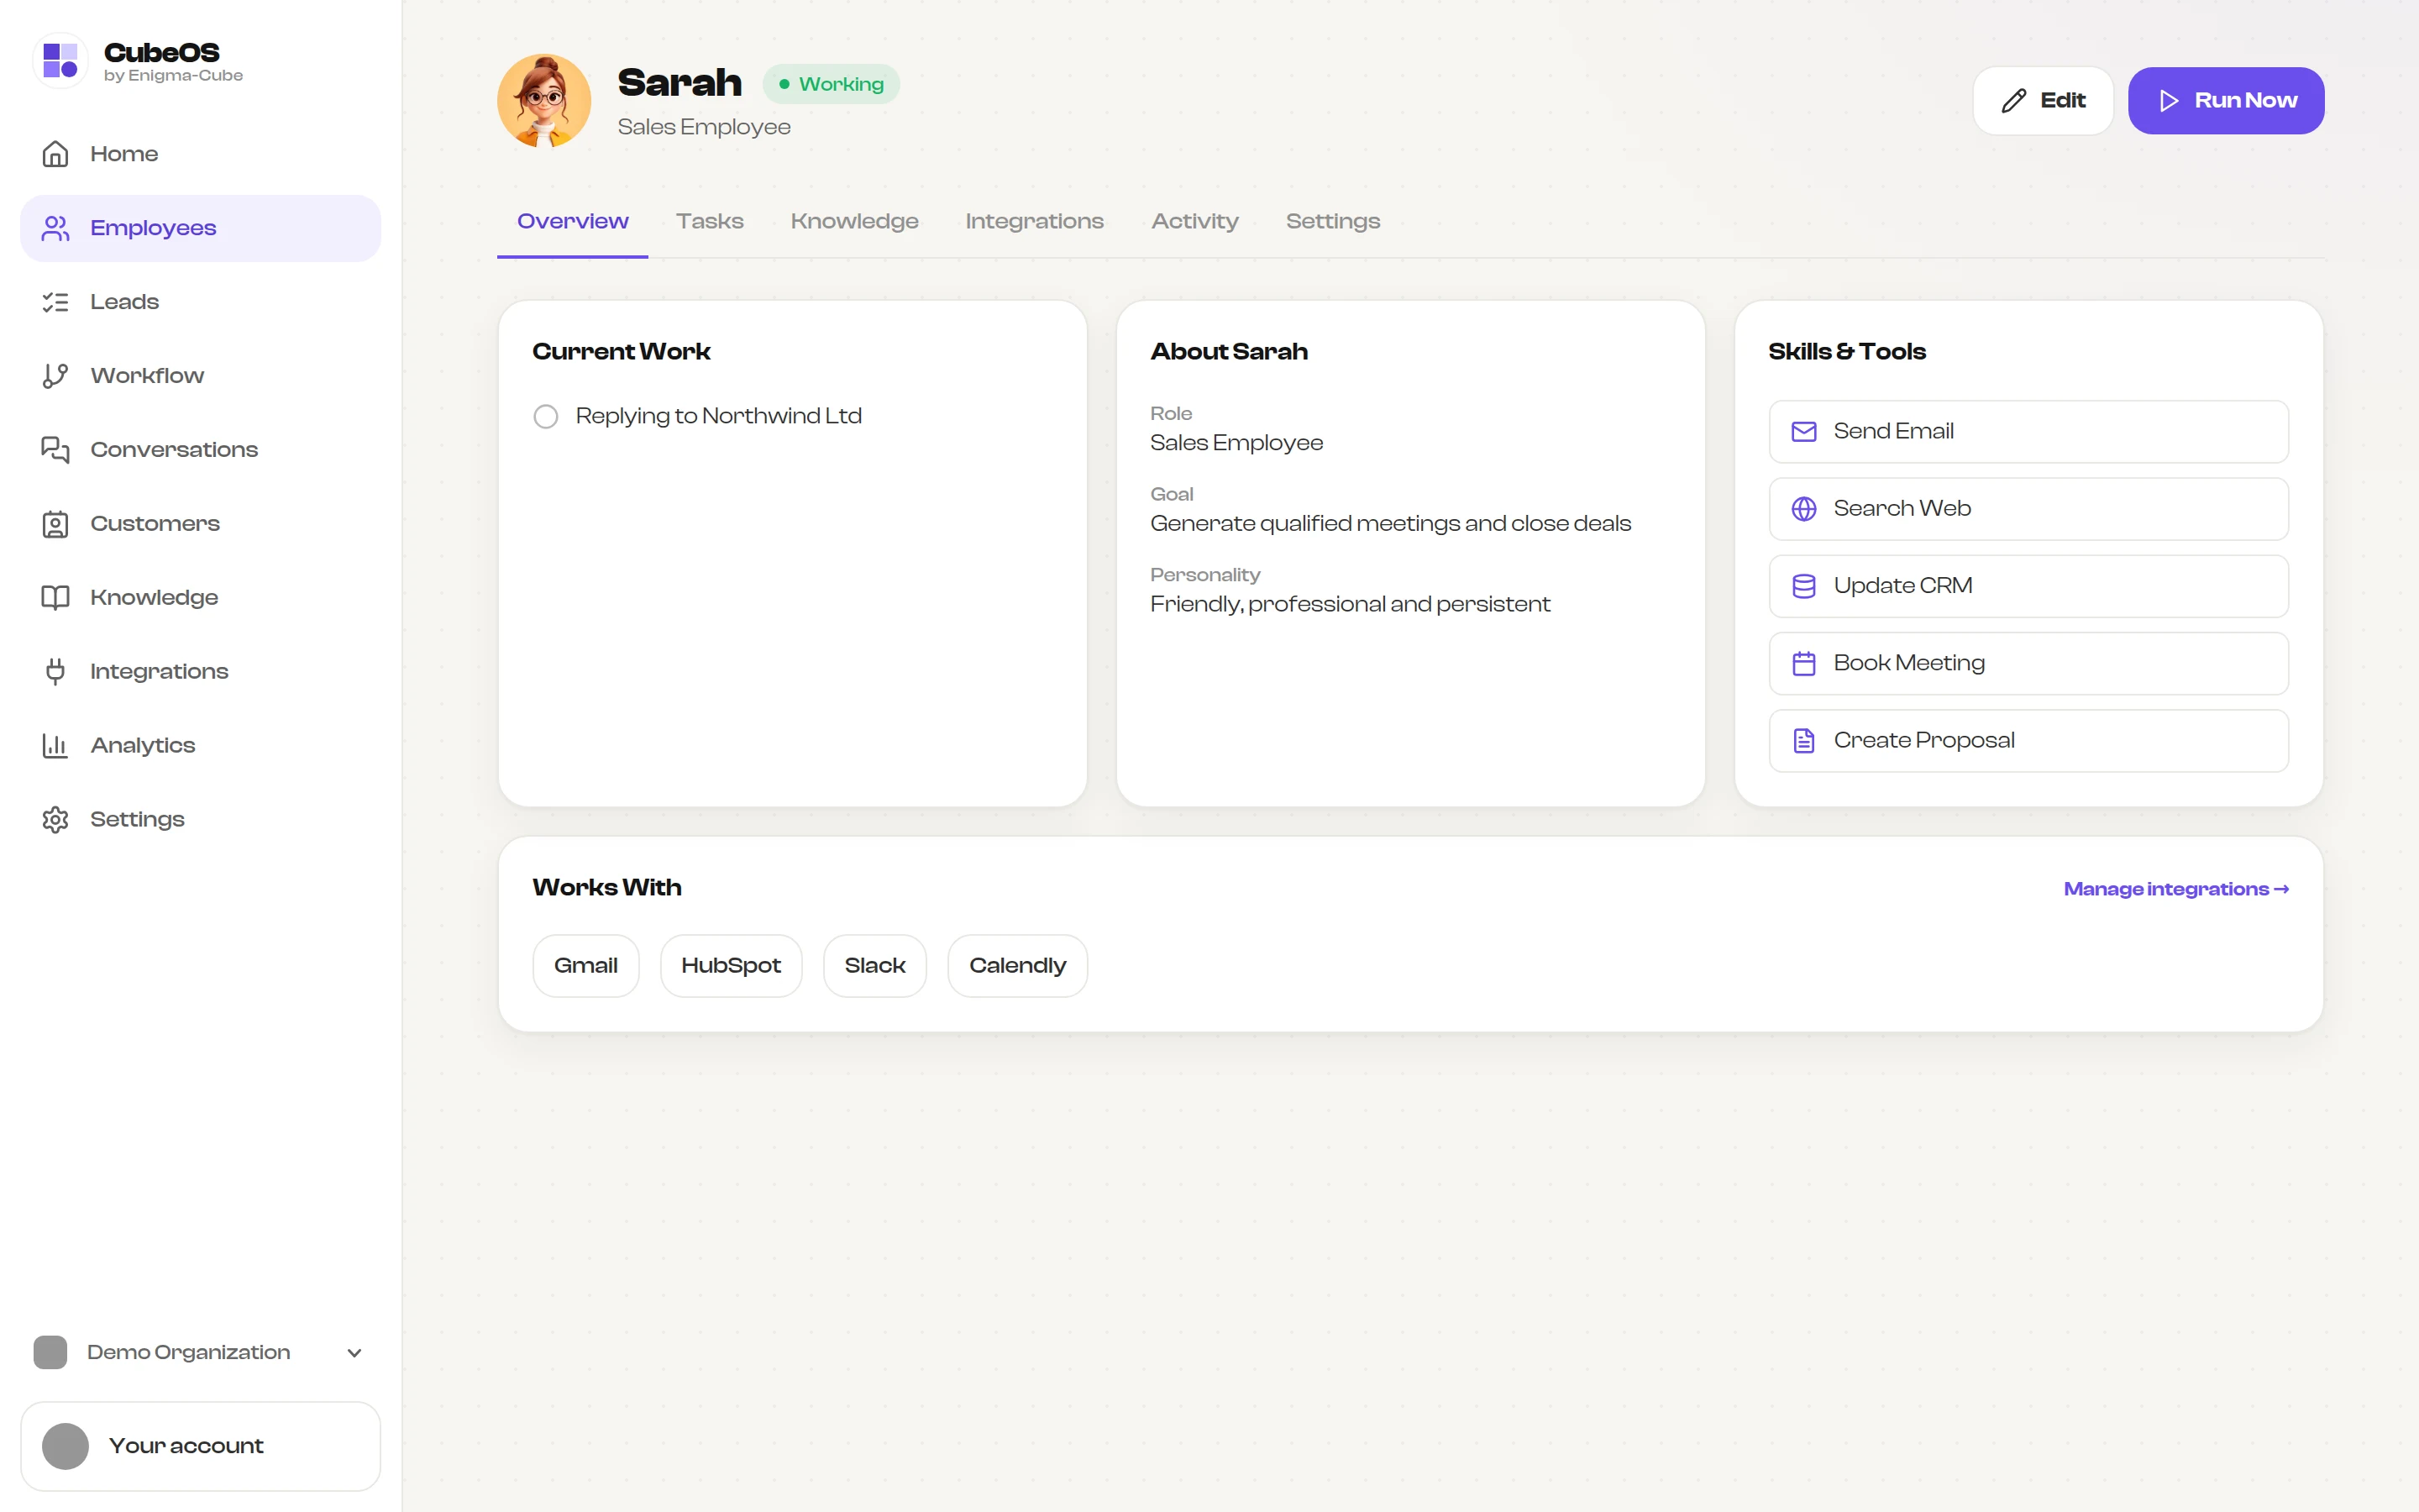This screenshot has width=2419, height=1512.
Task: Click the Gmail integration chip
Action: tap(585, 966)
